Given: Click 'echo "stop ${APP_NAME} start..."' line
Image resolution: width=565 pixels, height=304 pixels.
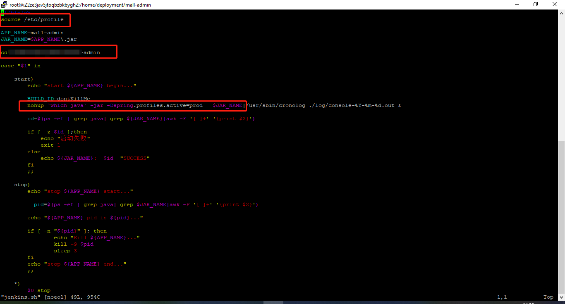Looking at the screenshot, I should pos(80,191).
